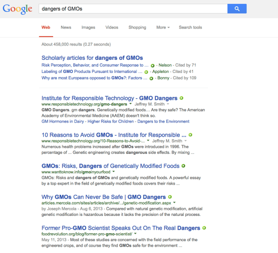Image resolution: width=278 pixels, height=253 pixels.
Task: Expand the More search categories menu
Action: point(163,27)
